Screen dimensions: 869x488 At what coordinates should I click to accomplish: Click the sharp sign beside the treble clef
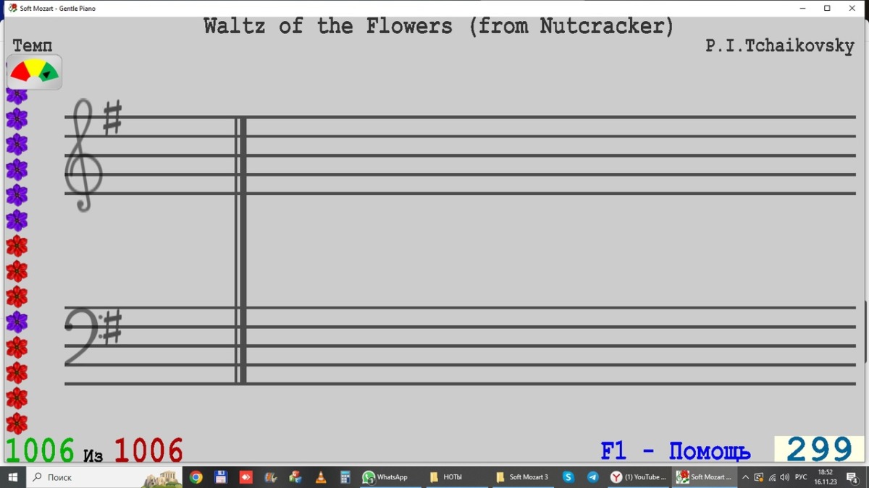(112, 119)
